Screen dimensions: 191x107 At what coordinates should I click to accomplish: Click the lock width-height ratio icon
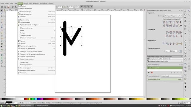coord(65,7)
